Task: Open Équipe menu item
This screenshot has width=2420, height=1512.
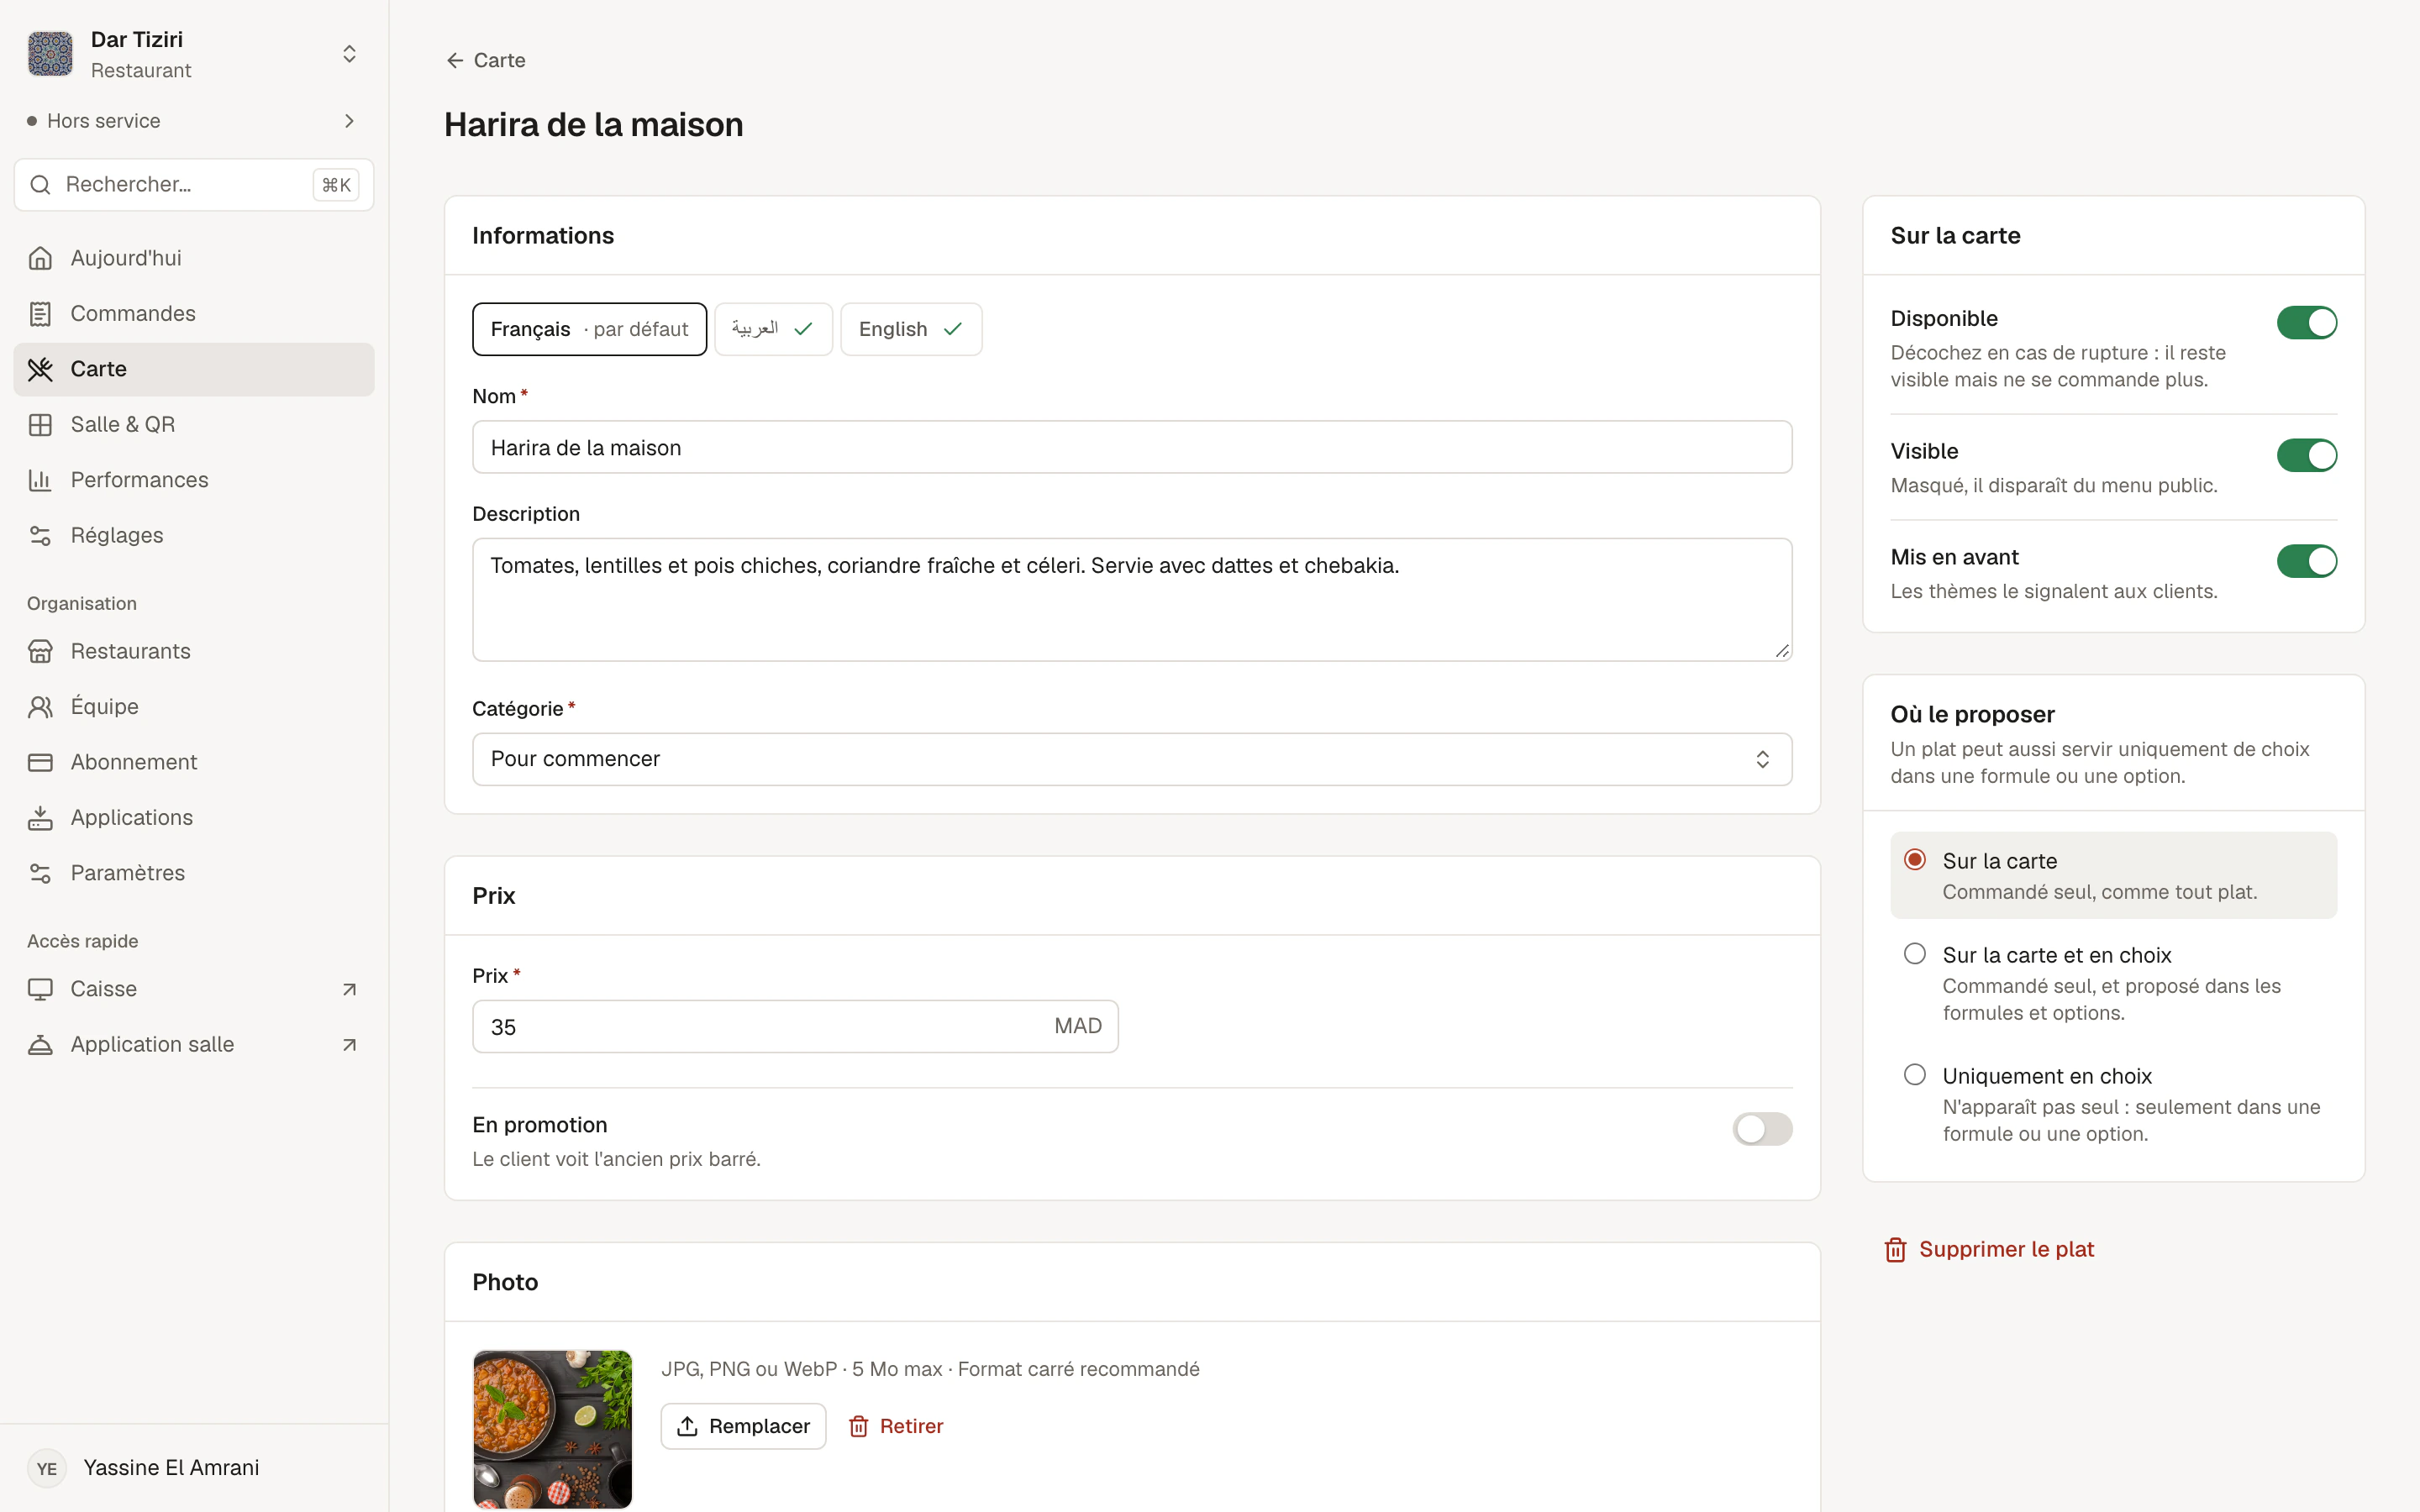Action: (x=194, y=707)
